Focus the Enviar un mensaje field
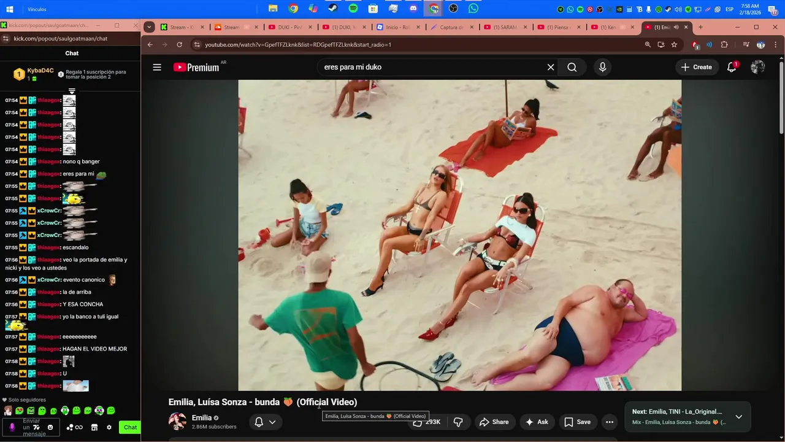The height and width of the screenshot is (442, 785). tap(32, 427)
